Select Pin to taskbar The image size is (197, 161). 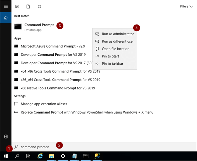pos(115,64)
